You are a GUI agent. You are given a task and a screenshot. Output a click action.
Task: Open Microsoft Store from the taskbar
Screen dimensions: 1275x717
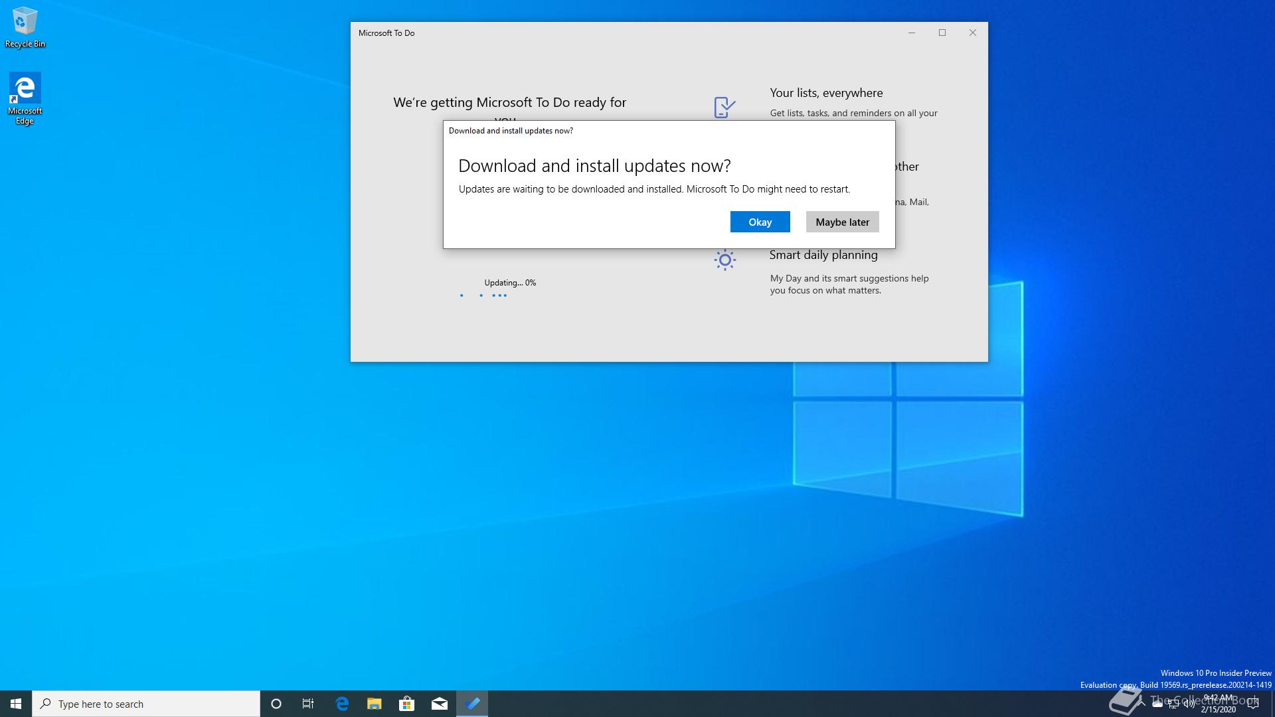(406, 704)
